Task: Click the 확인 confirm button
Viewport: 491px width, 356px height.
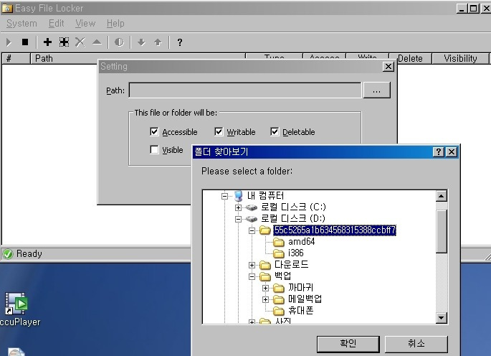Action: pos(348,344)
